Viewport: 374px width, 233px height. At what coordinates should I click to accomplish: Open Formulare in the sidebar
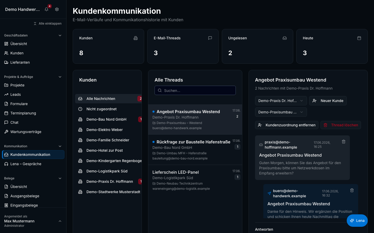click(33, 104)
